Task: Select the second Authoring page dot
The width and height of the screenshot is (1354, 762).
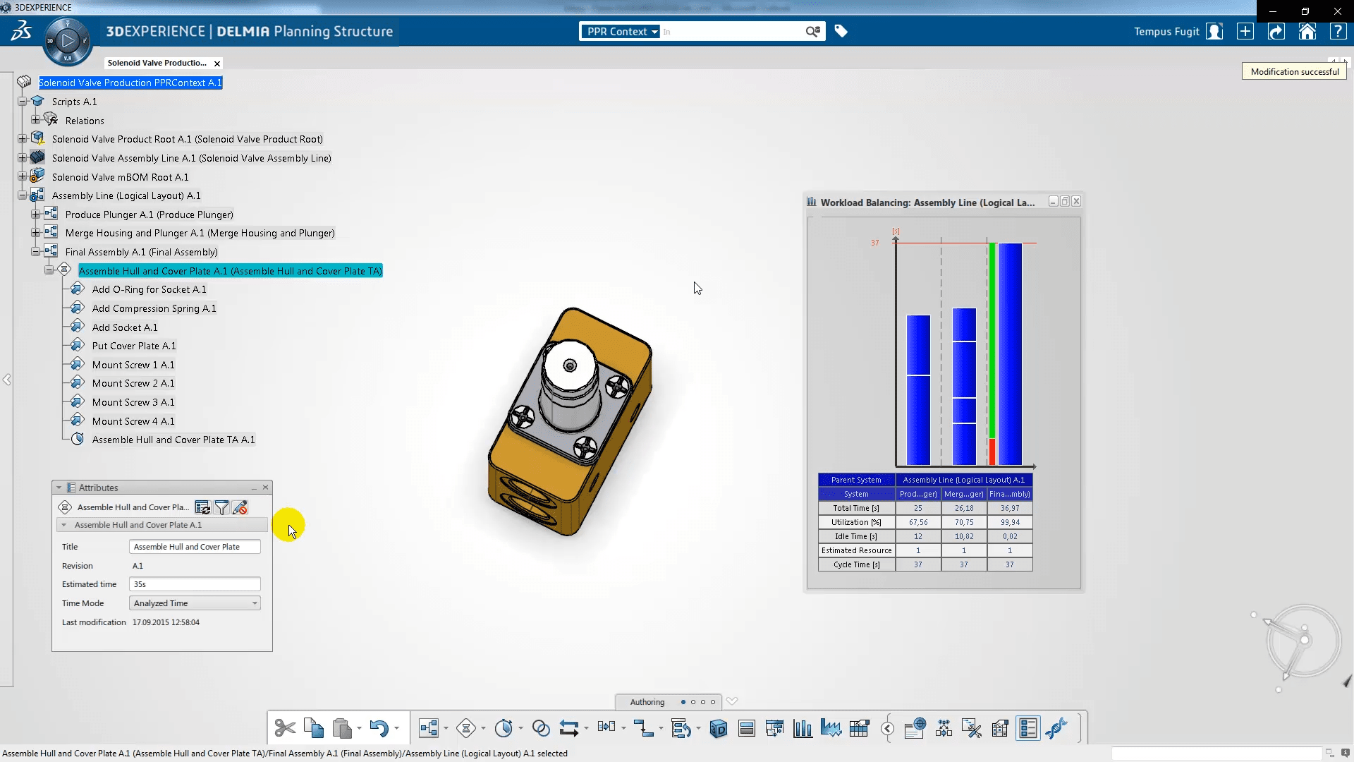Action: (x=693, y=702)
